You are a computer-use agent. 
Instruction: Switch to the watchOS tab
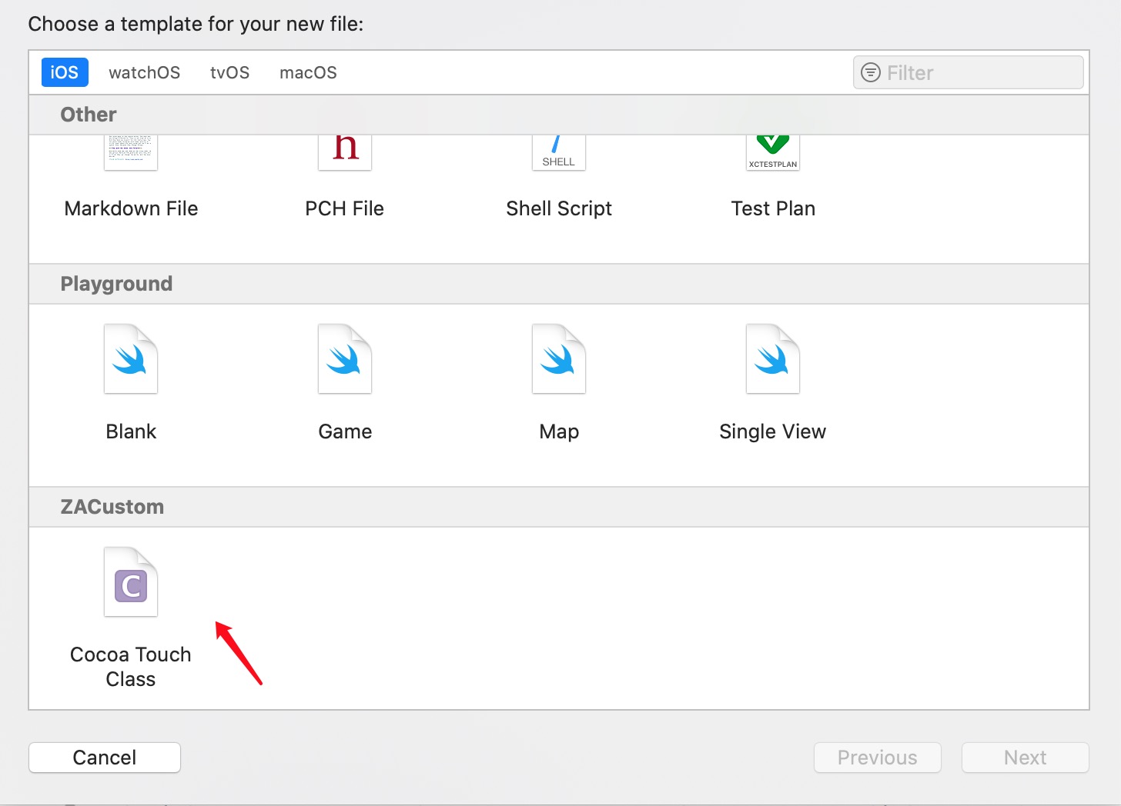tap(145, 72)
